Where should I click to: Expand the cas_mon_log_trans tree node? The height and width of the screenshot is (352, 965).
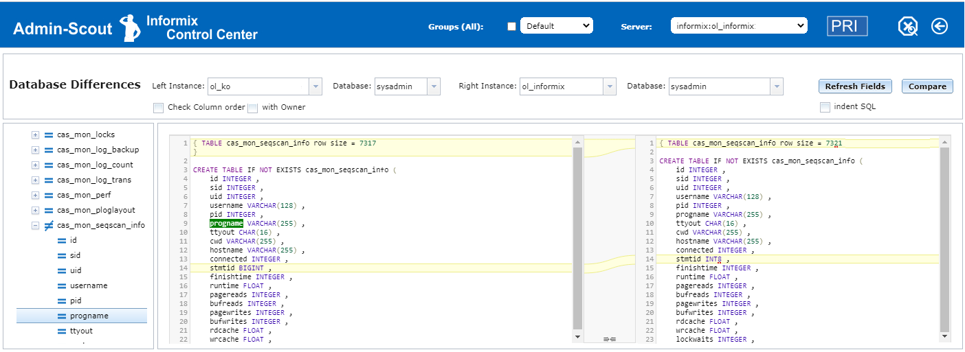coord(35,180)
